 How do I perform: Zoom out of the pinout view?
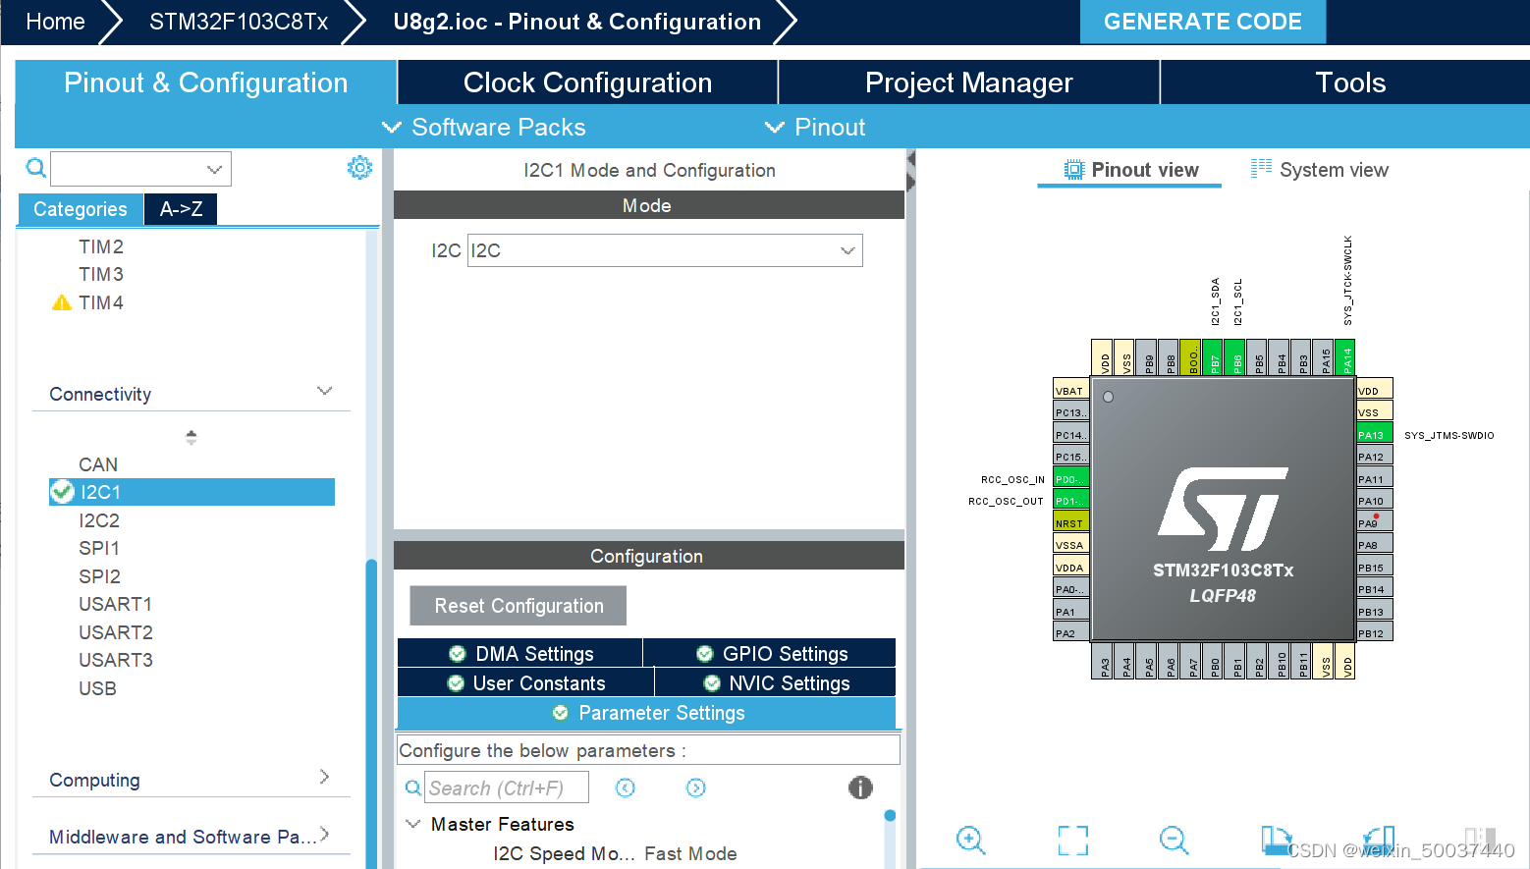(1174, 840)
